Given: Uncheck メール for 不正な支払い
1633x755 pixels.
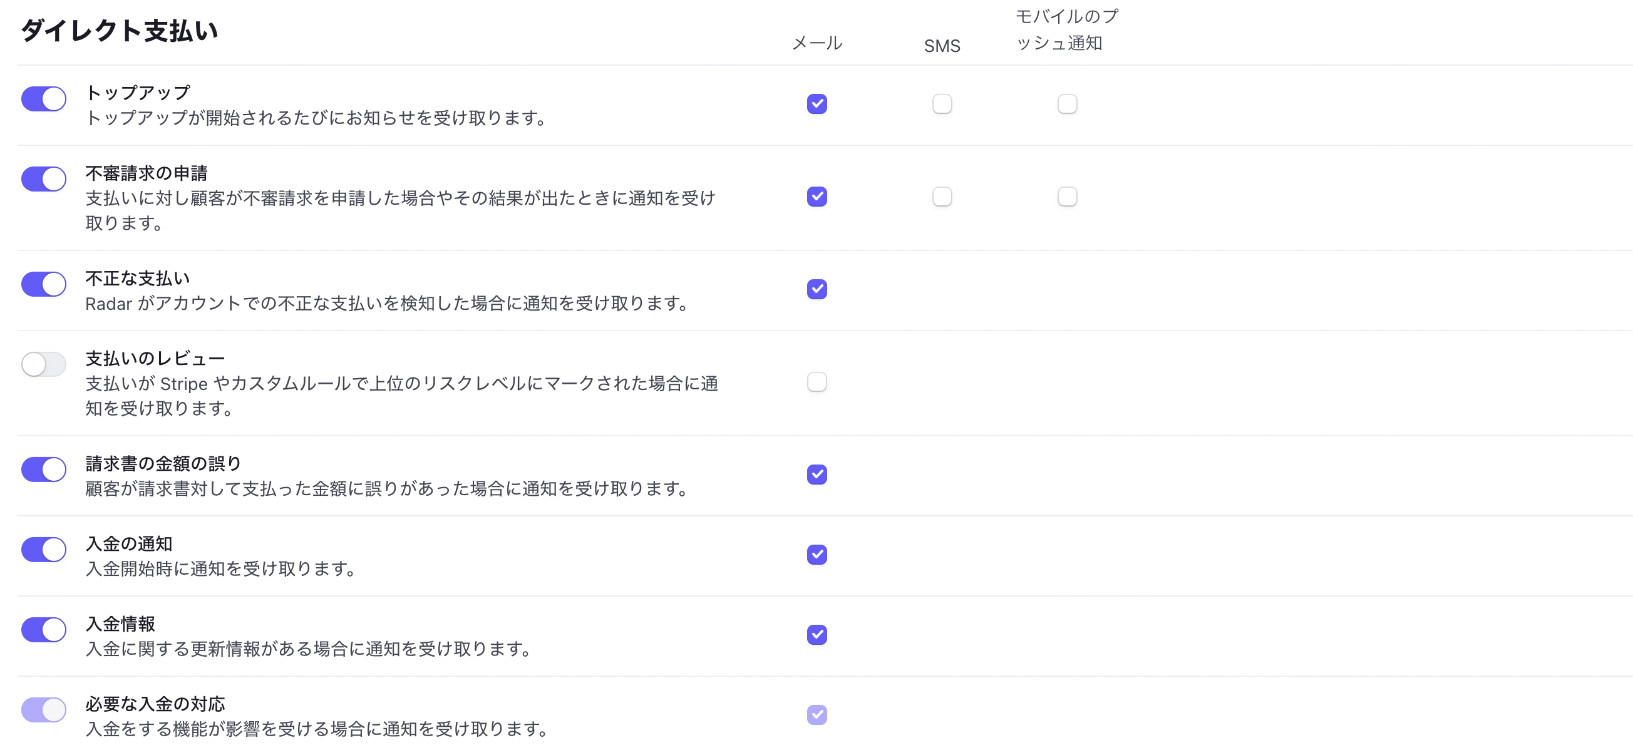Looking at the screenshot, I should 817,289.
